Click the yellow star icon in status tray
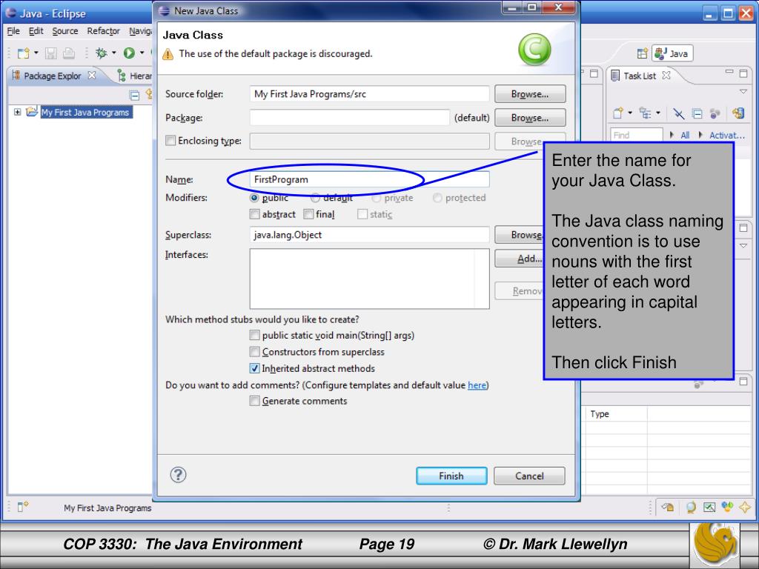759x569 pixels. 744,507
